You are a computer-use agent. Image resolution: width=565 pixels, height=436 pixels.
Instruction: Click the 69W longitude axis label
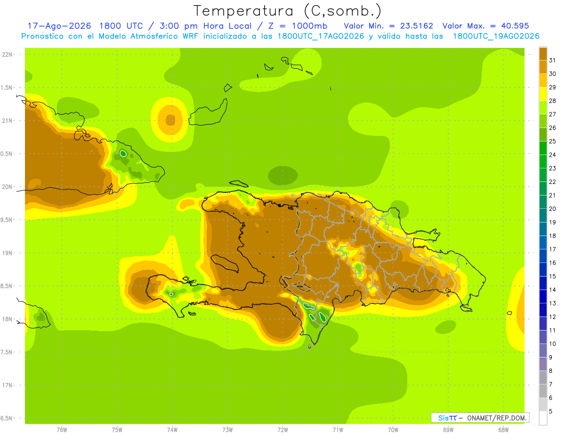pos(448,429)
